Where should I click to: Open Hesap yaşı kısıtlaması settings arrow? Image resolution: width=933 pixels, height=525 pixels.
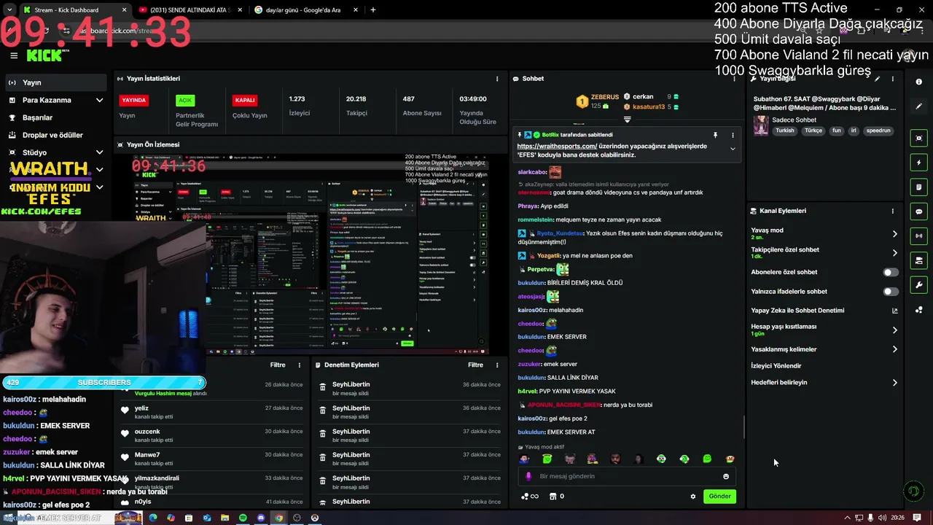pyautogui.click(x=895, y=330)
